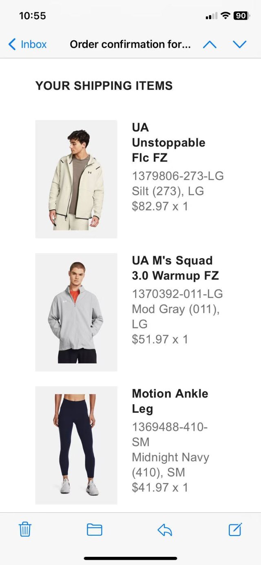The height and width of the screenshot is (565, 261).
Task: Tap the down chevron to view next email
Action: 240,44
